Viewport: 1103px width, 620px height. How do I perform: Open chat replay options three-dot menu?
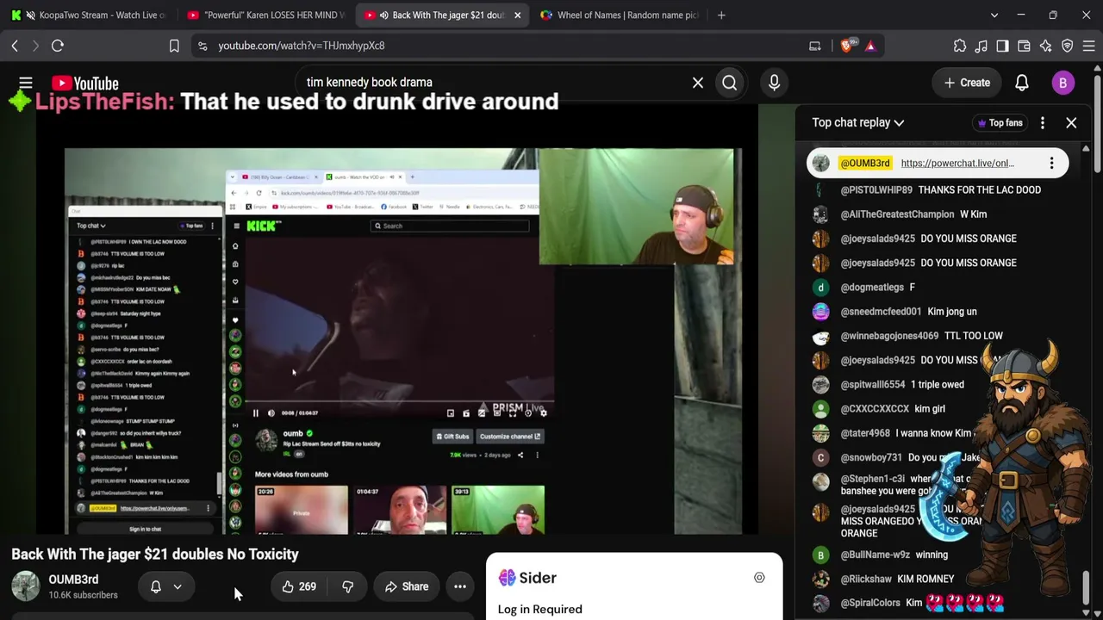pos(1043,122)
